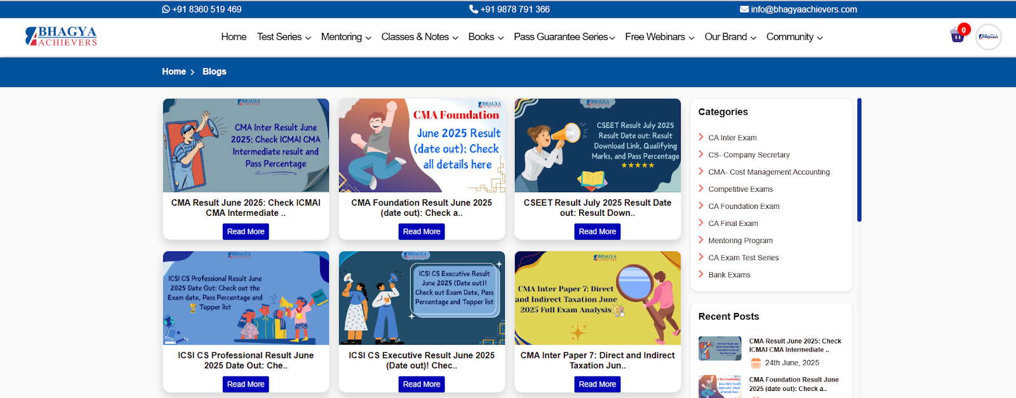
Task: Select the Bank Exams category
Action: (729, 275)
